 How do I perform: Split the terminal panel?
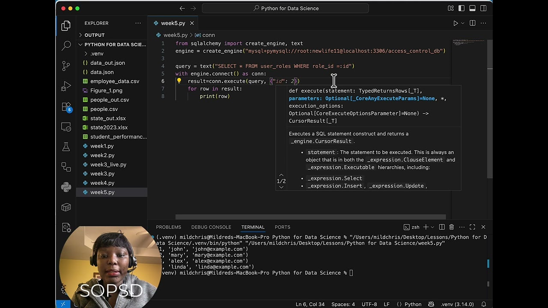[x=442, y=227]
